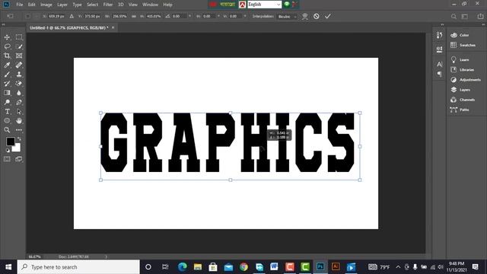
Task: Select the Hand tool
Action: pos(19,120)
